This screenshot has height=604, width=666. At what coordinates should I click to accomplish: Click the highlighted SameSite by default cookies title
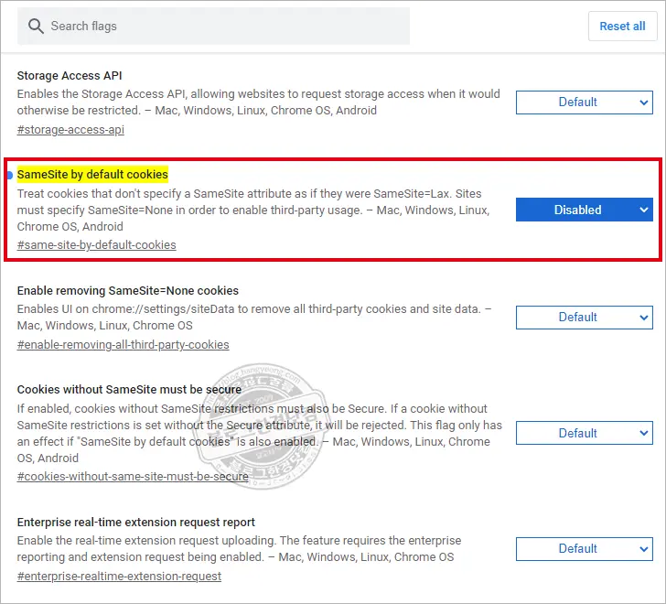point(92,174)
